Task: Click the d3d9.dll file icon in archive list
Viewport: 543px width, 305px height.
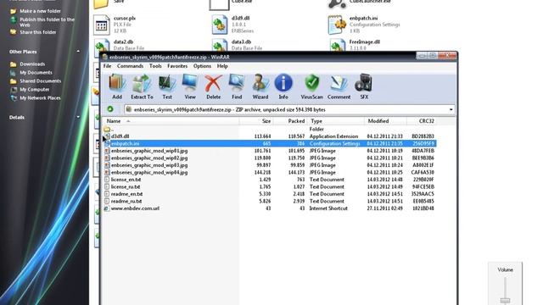Action: pos(107,136)
